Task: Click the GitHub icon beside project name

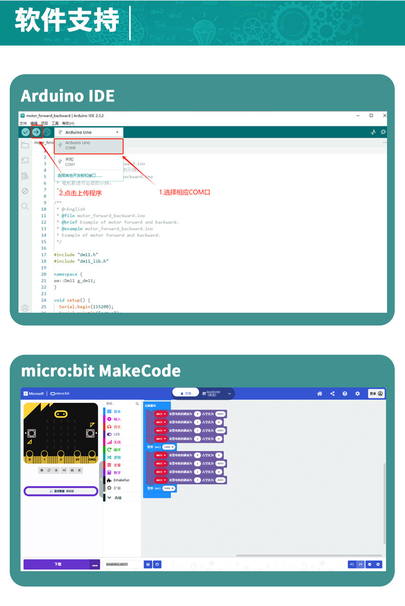Action: tap(157, 565)
